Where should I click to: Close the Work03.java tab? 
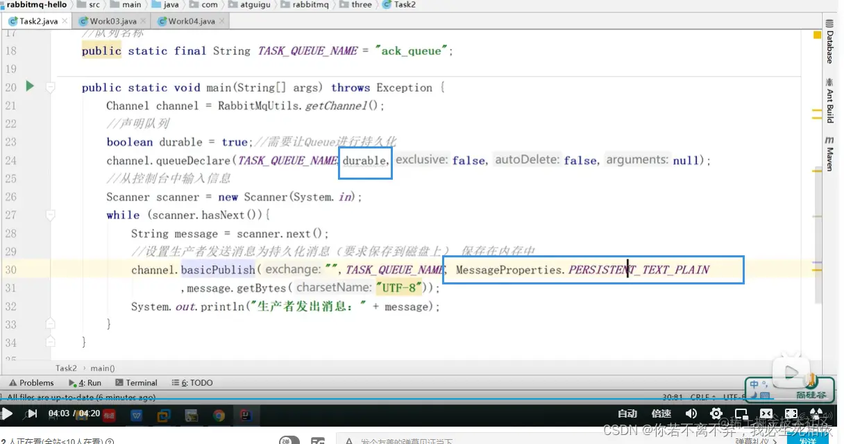pyautogui.click(x=143, y=21)
